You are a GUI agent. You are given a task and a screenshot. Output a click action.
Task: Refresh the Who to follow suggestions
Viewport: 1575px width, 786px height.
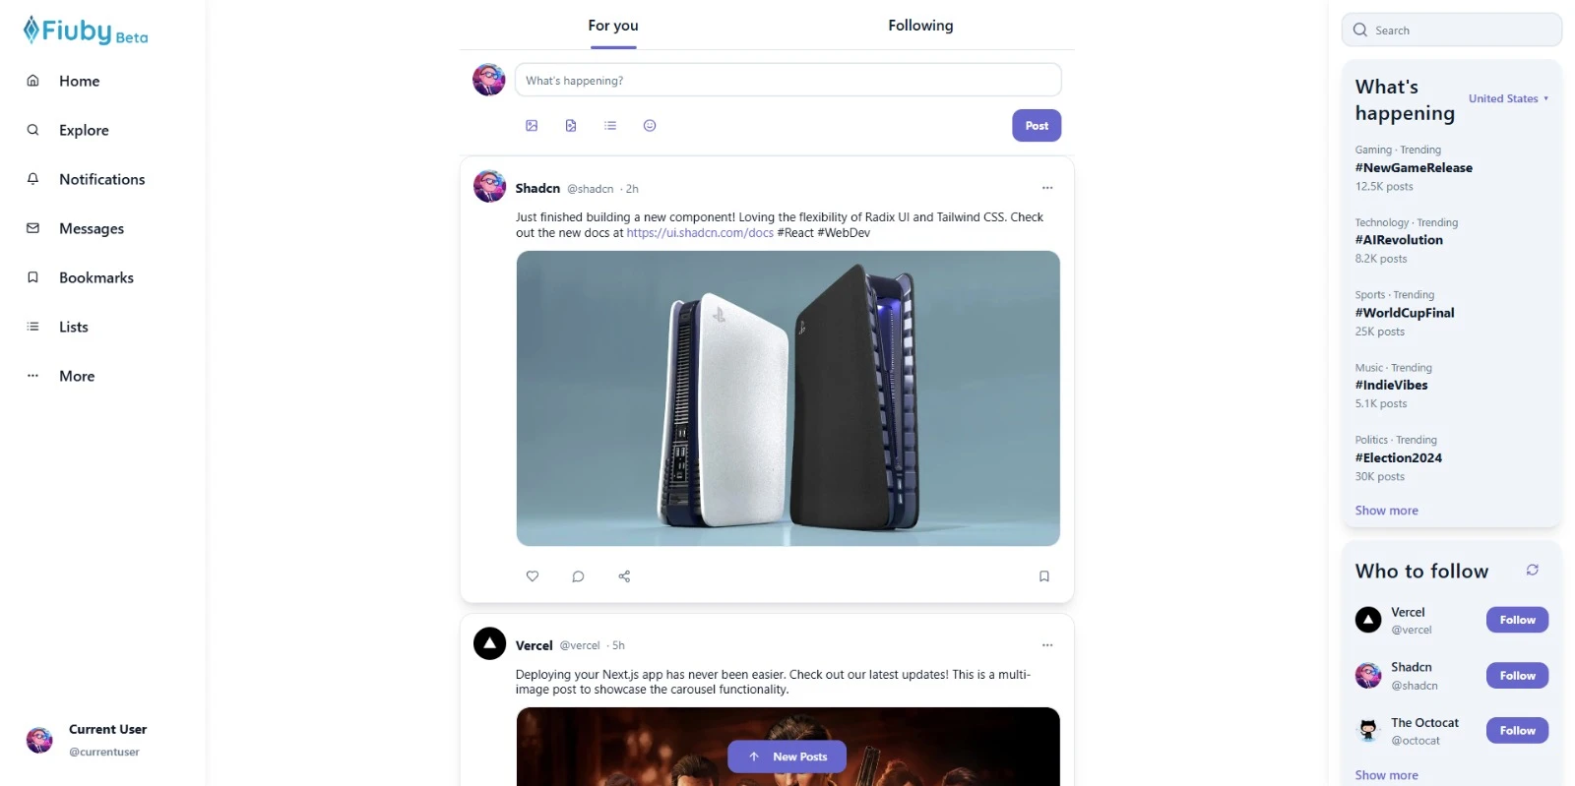point(1533,571)
